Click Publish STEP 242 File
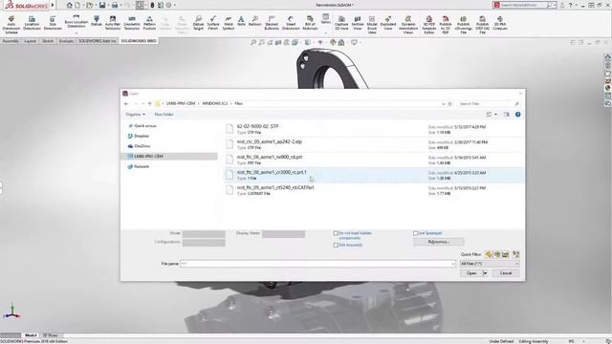 tap(482, 25)
